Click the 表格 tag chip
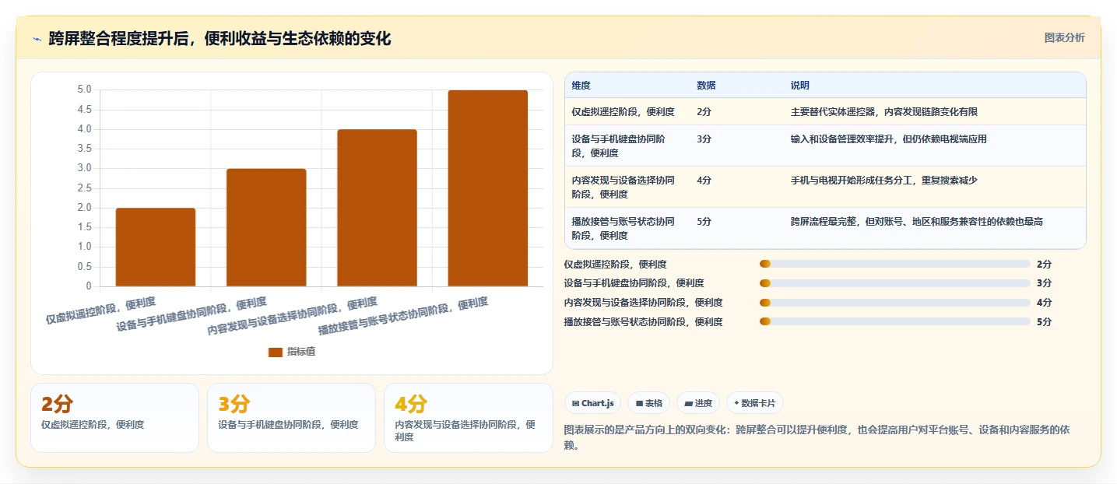Viewport: 1117px width, 484px height. coord(649,403)
